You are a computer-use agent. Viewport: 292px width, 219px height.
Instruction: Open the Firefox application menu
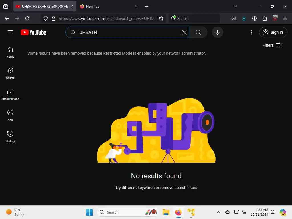(x=285, y=18)
